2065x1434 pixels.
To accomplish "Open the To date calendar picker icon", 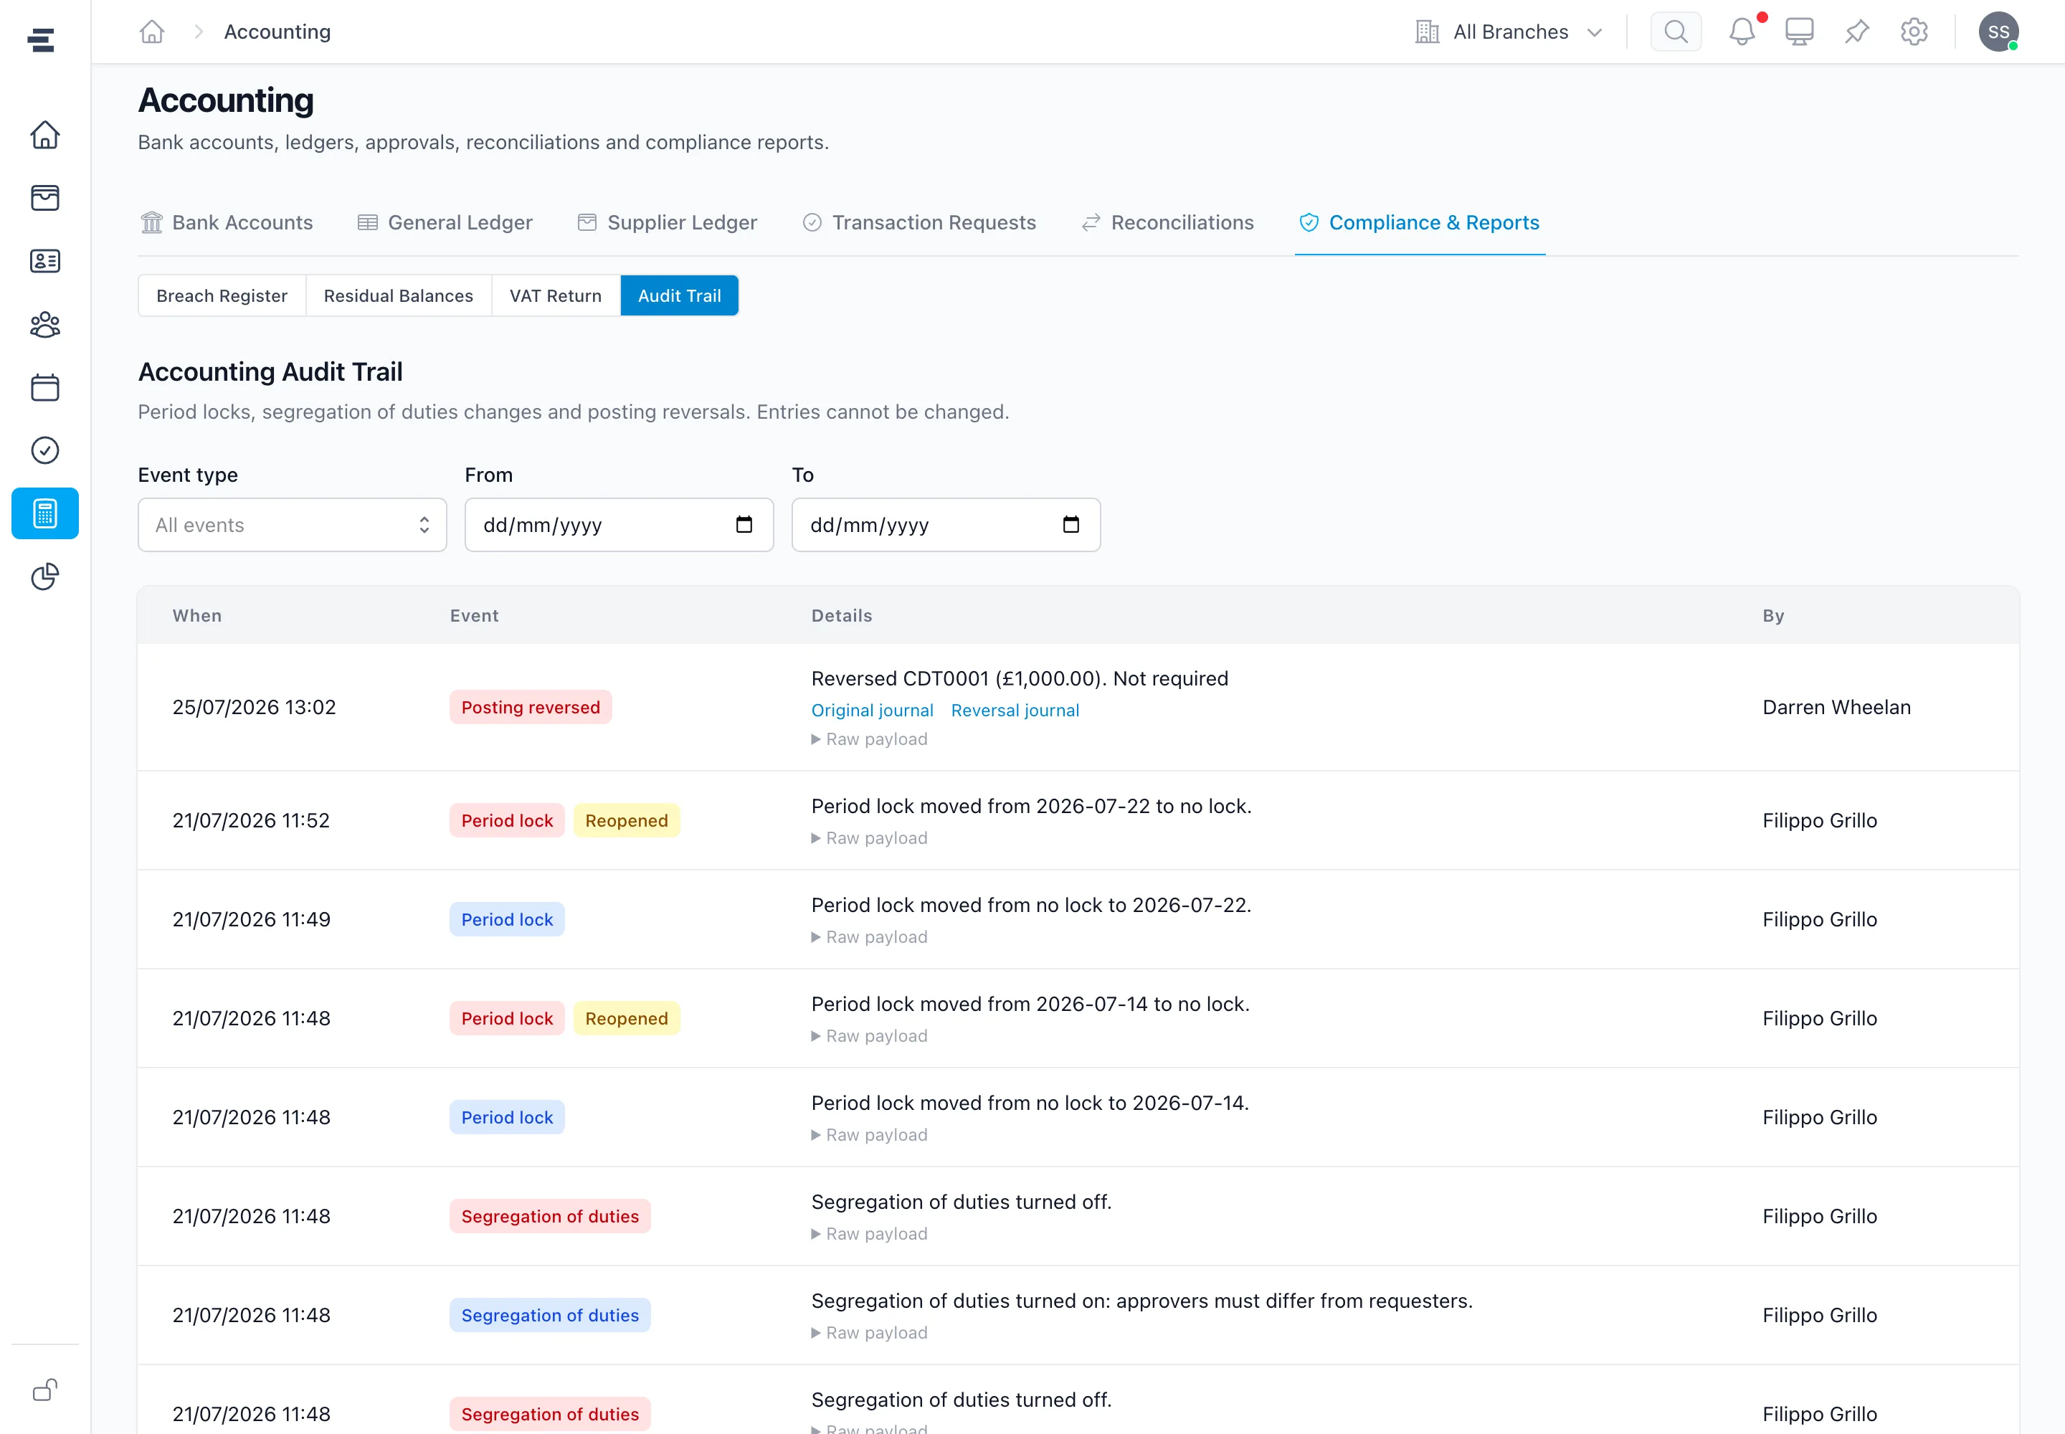I will pyautogui.click(x=1071, y=525).
